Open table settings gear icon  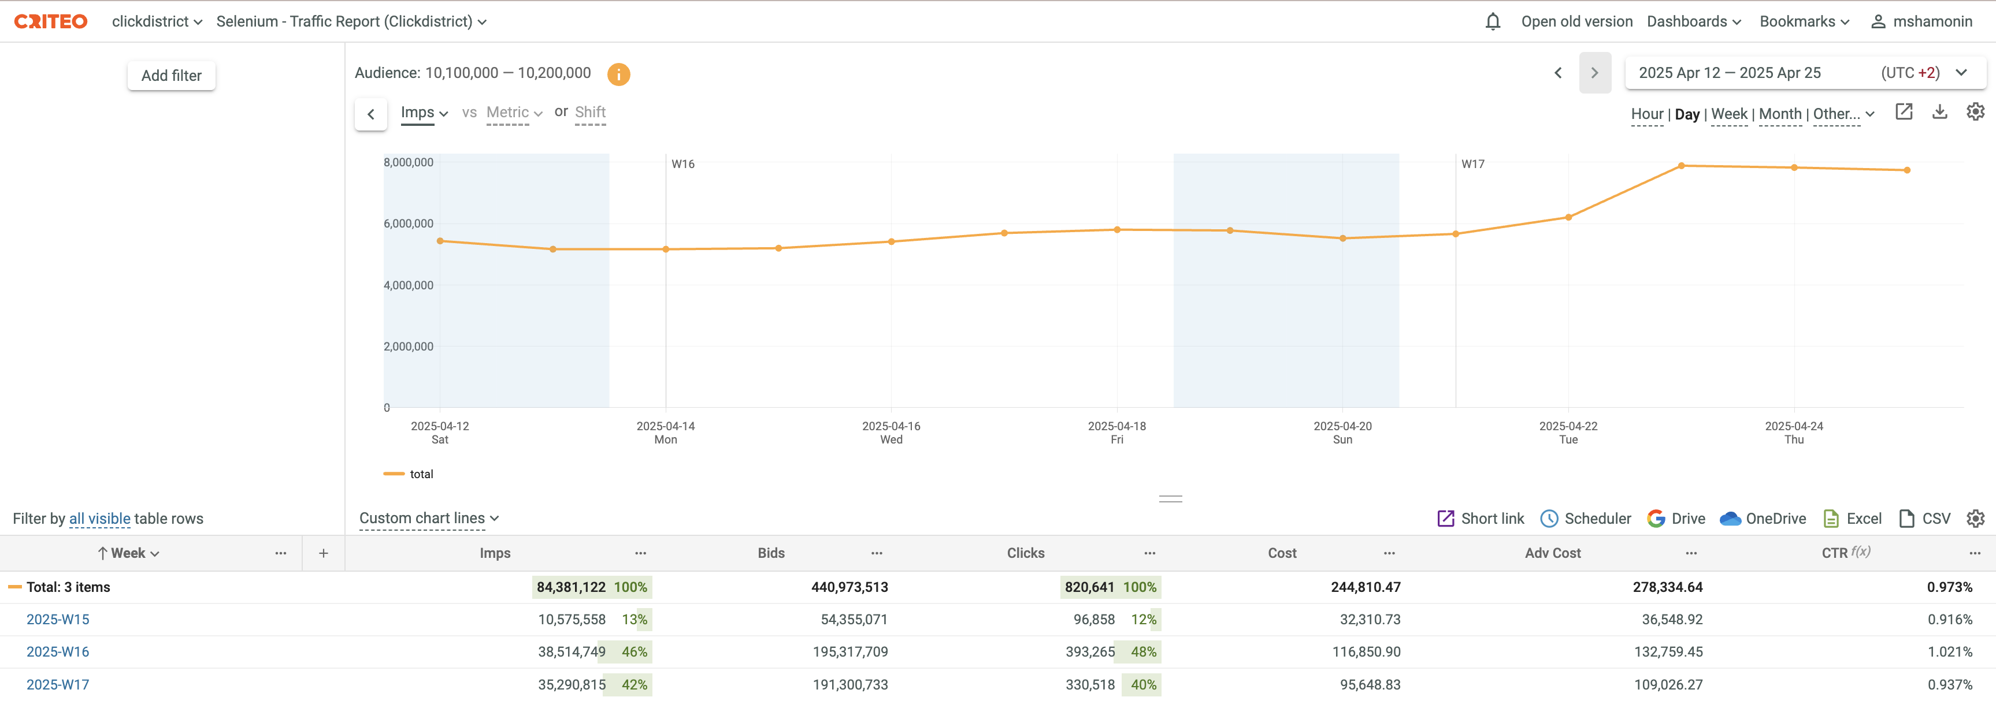click(1975, 519)
